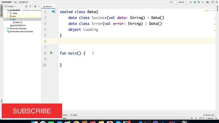219x123 pixels.
Task: Select Main.kt in the project tree
Action: pos(18,22)
